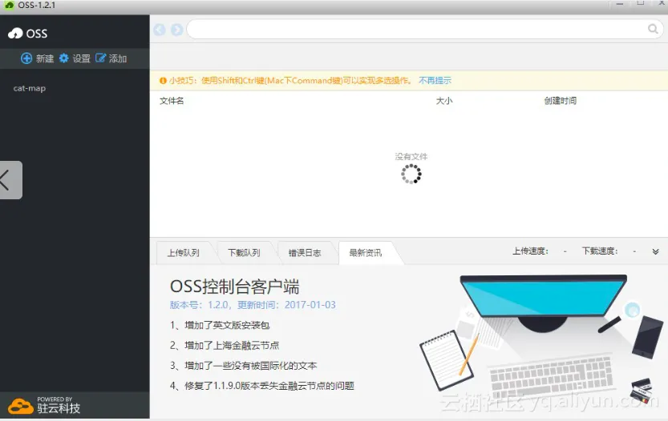Image resolution: width=668 pixels, height=421 pixels.
Task: Click the OSS控制台客户端 heading
Action: pyautogui.click(x=235, y=287)
